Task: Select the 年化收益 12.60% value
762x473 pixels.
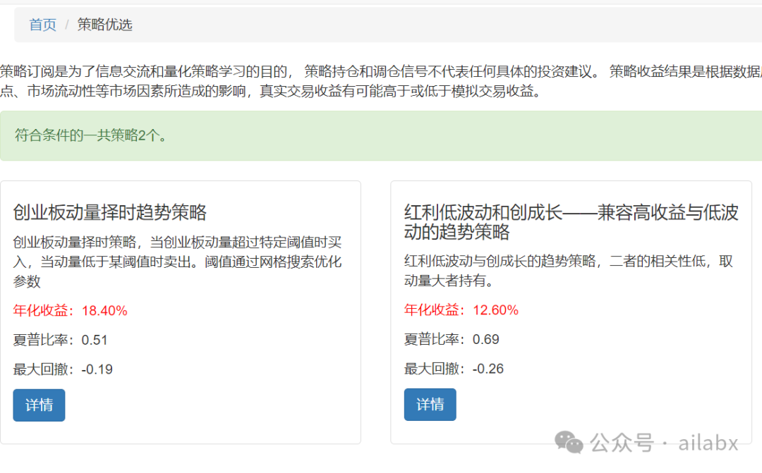Action: [x=461, y=310]
